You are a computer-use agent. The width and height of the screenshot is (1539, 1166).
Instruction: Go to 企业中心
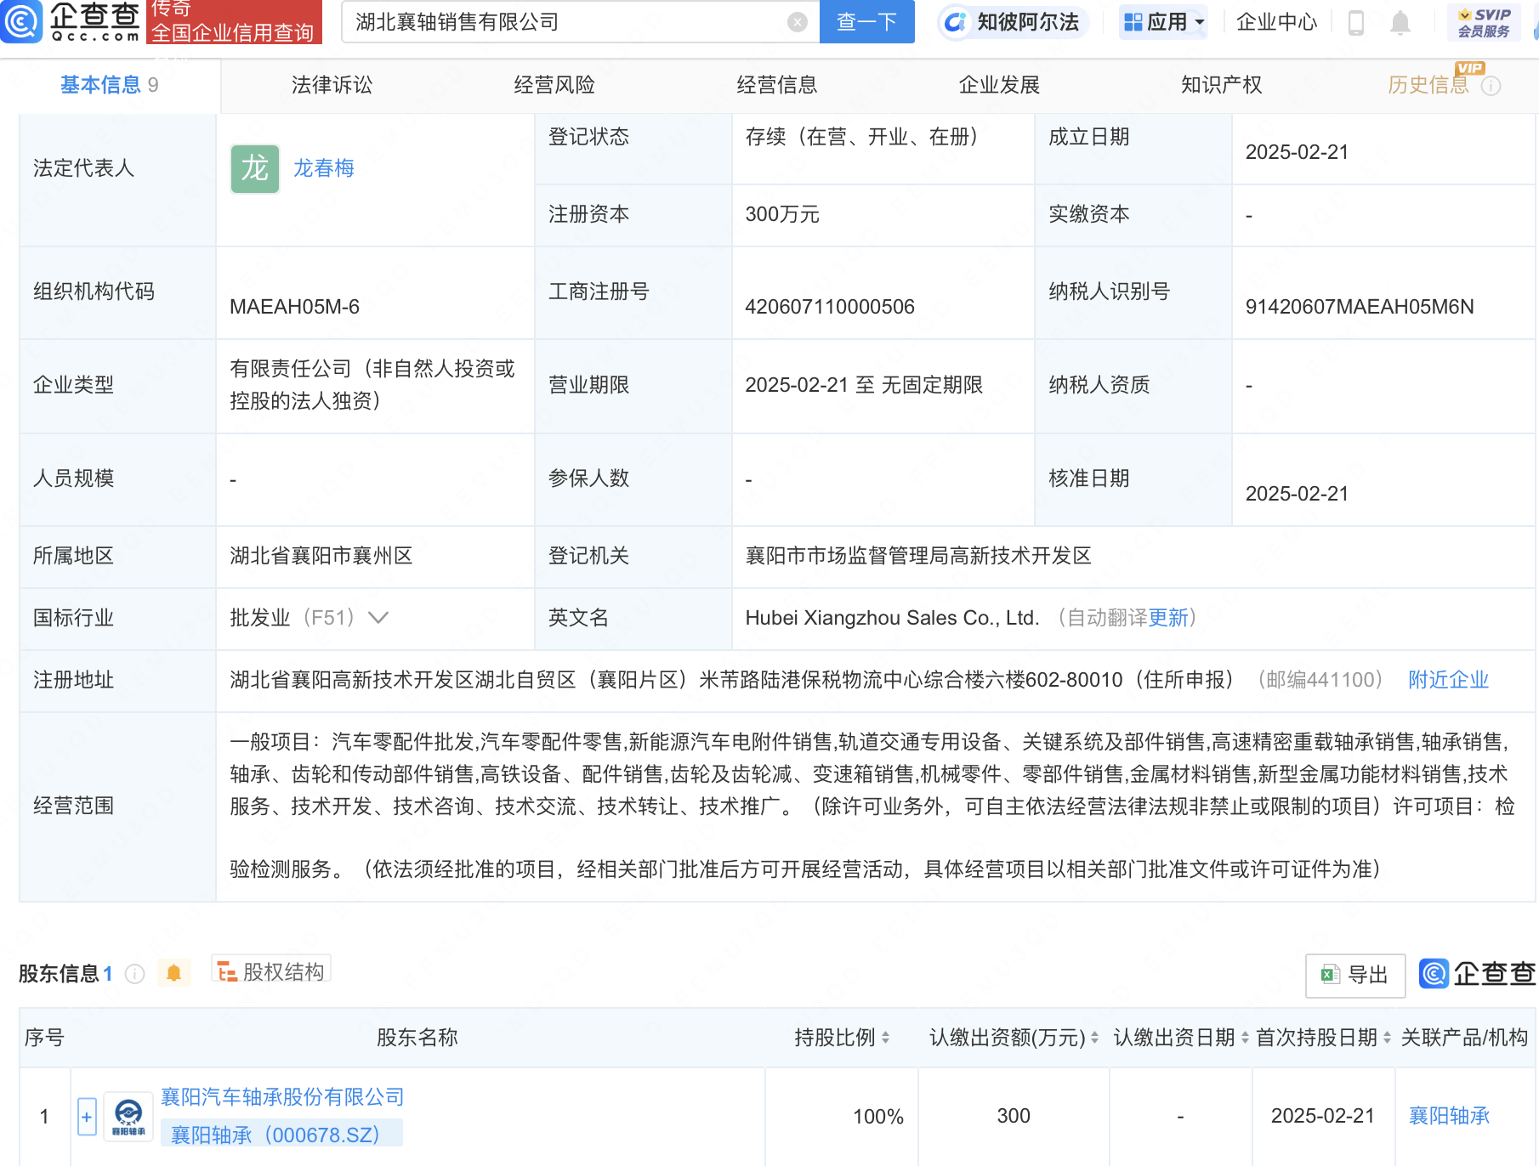[1276, 21]
